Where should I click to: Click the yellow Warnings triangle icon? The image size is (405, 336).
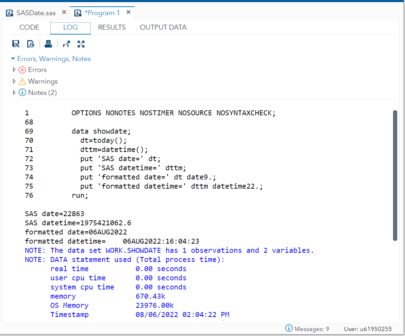click(23, 81)
